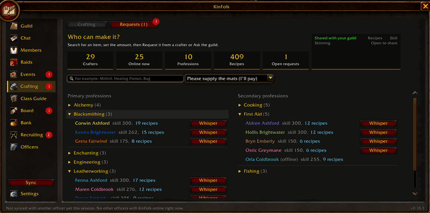Open Orla Coldbrook's 9 recipes link
430x213 pixels.
tap(333, 159)
